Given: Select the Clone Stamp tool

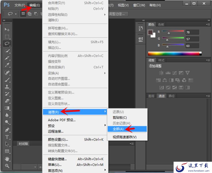Looking at the screenshot, I should click(x=7, y=87).
